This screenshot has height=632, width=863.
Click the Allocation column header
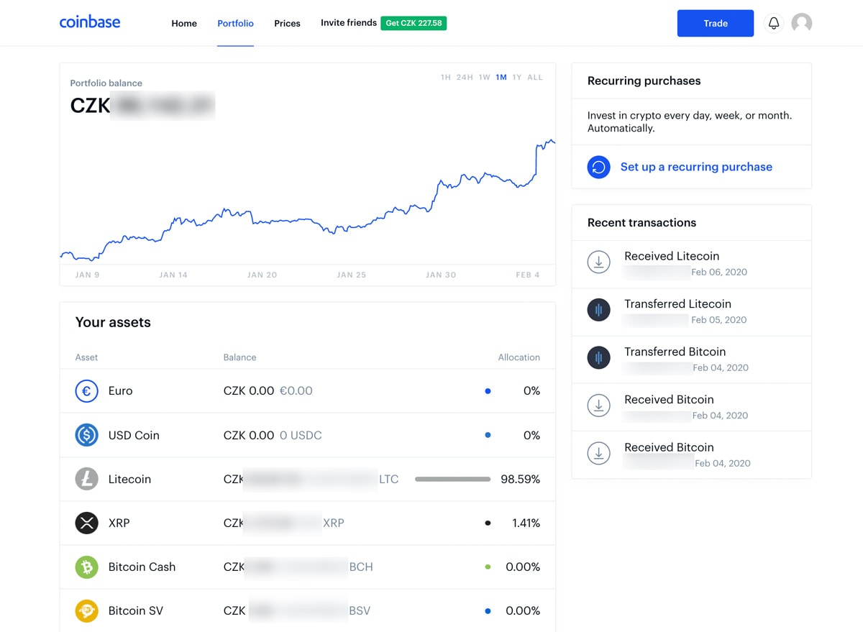[x=519, y=357]
